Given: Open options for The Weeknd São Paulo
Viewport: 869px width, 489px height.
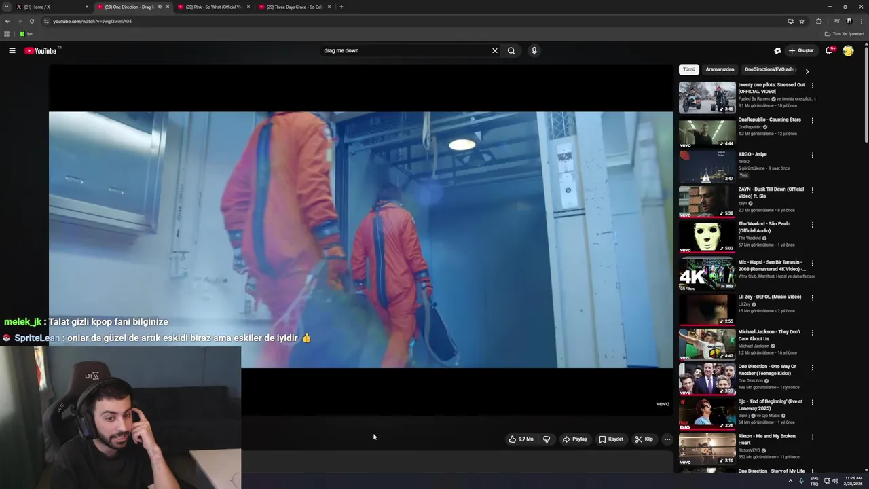Looking at the screenshot, I should (812, 225).
